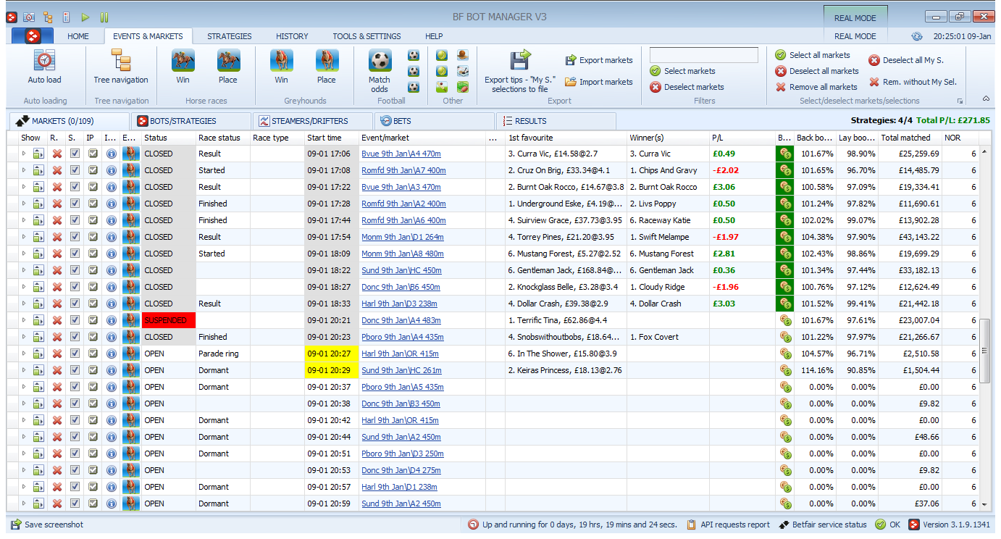Click Select all markets

[x=813, y=55]
